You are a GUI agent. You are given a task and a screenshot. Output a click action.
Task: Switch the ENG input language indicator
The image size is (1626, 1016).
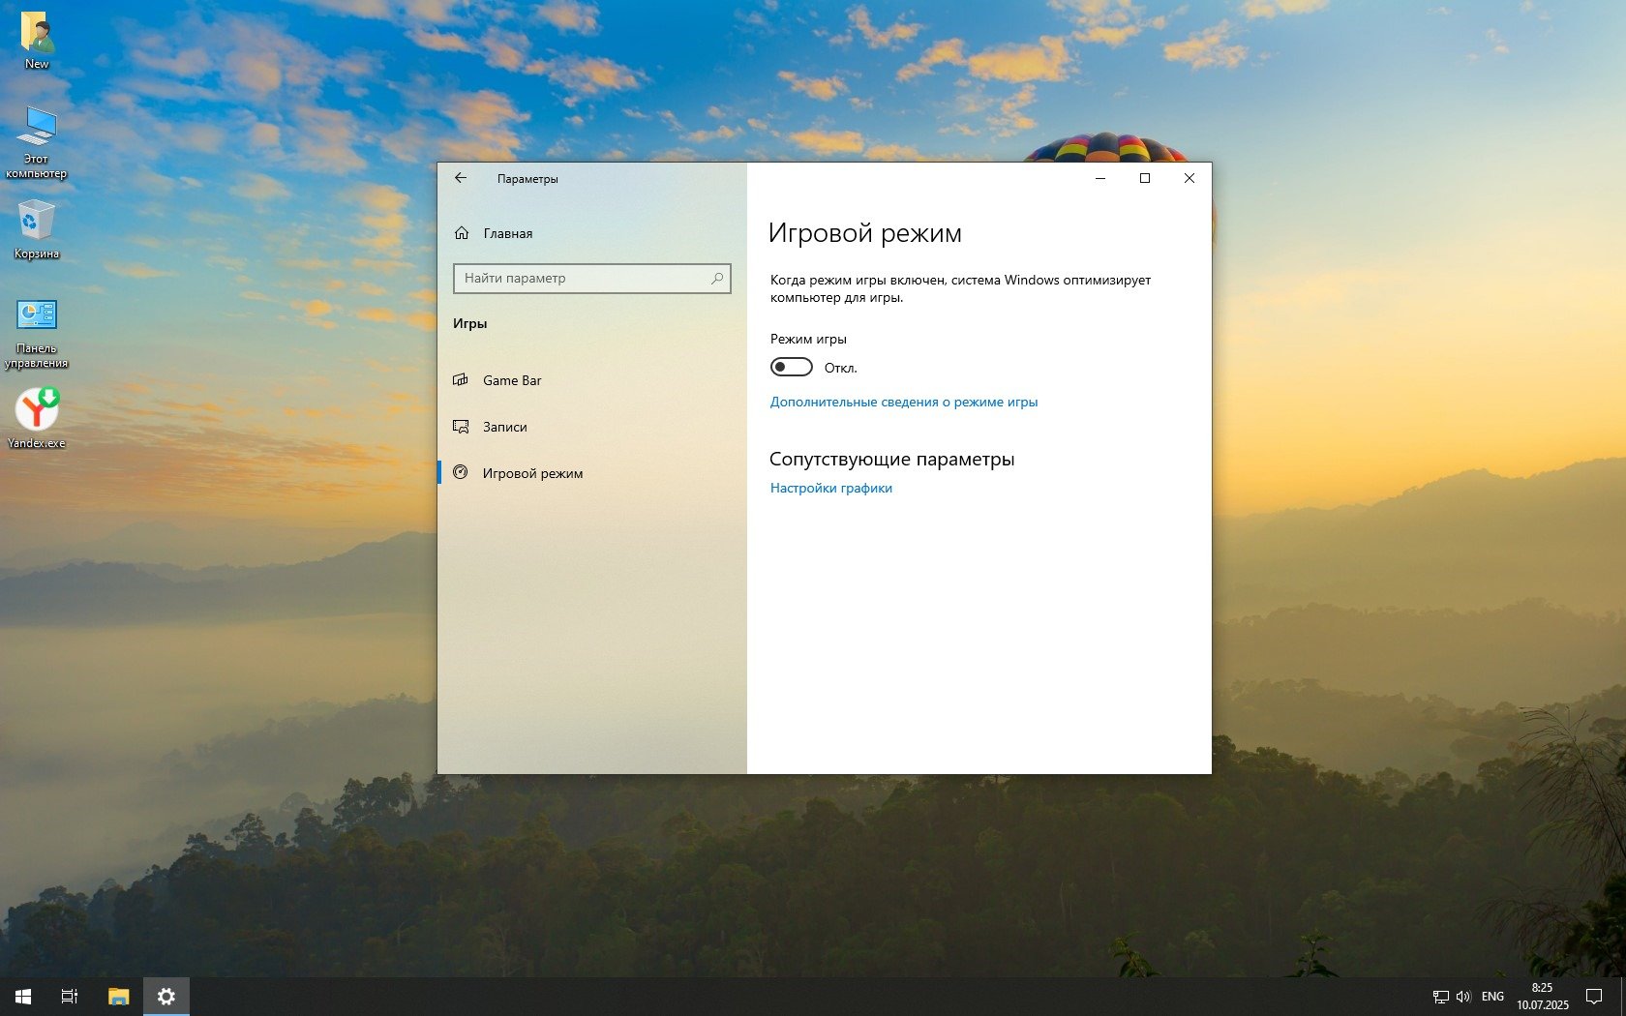1492,996
